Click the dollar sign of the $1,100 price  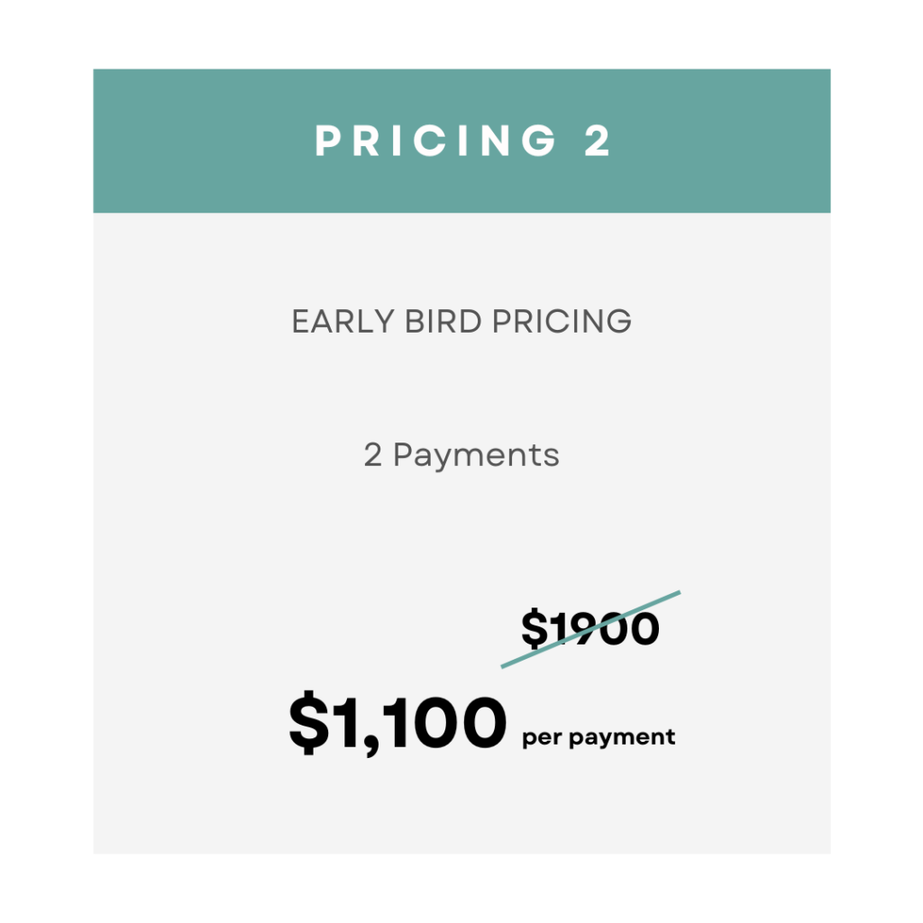click(309, 722)
